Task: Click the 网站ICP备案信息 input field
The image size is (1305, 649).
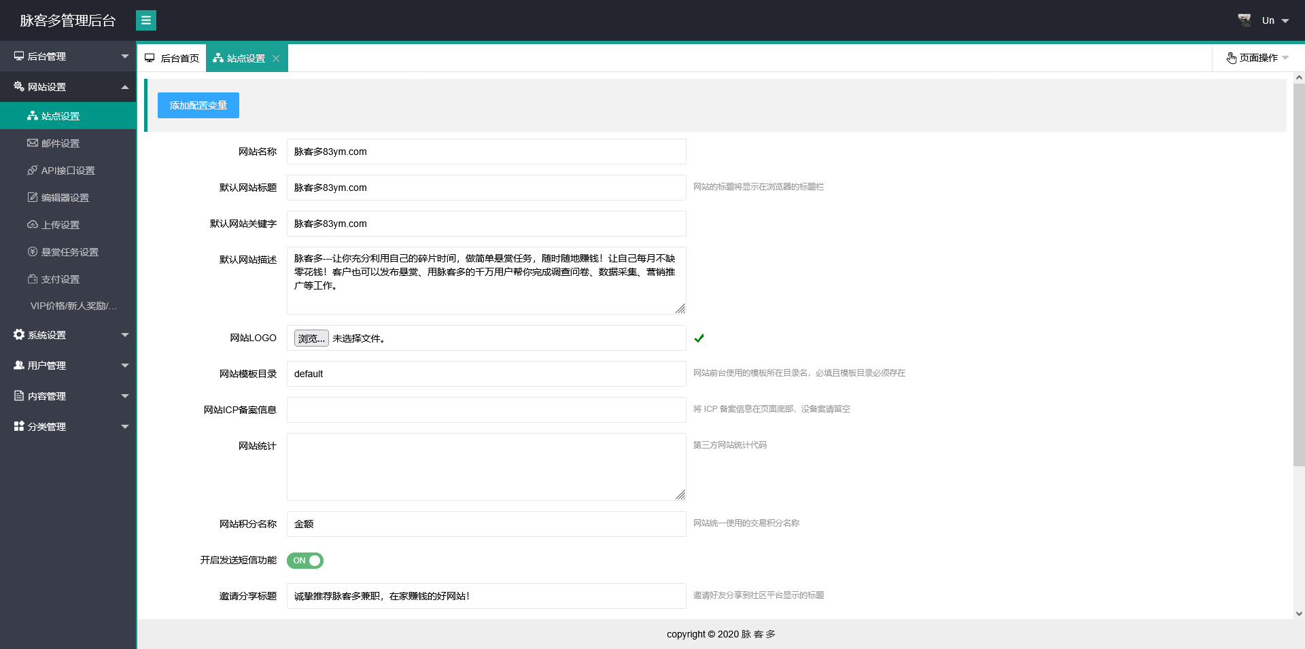Action: click(x=486, y=410)
